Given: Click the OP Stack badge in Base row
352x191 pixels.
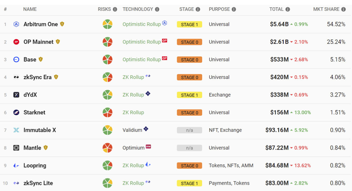Looking at the screenshot, I should [164, 58].
